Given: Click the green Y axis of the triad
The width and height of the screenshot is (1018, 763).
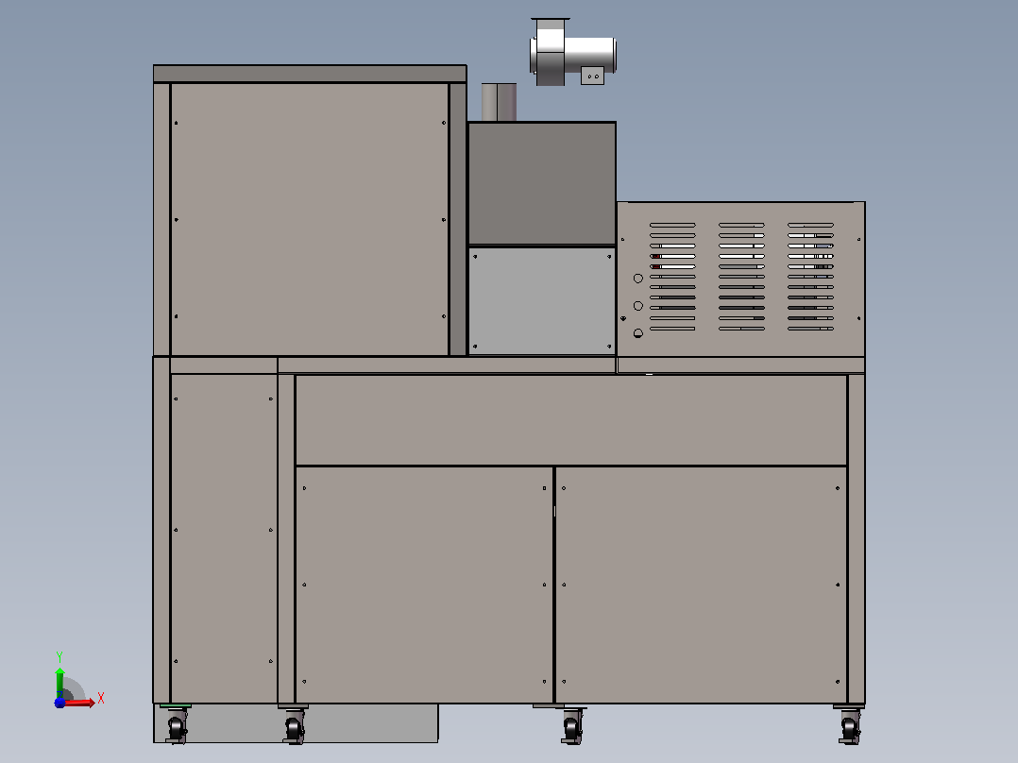Looking at the screenshot, I should coord(59,683).
